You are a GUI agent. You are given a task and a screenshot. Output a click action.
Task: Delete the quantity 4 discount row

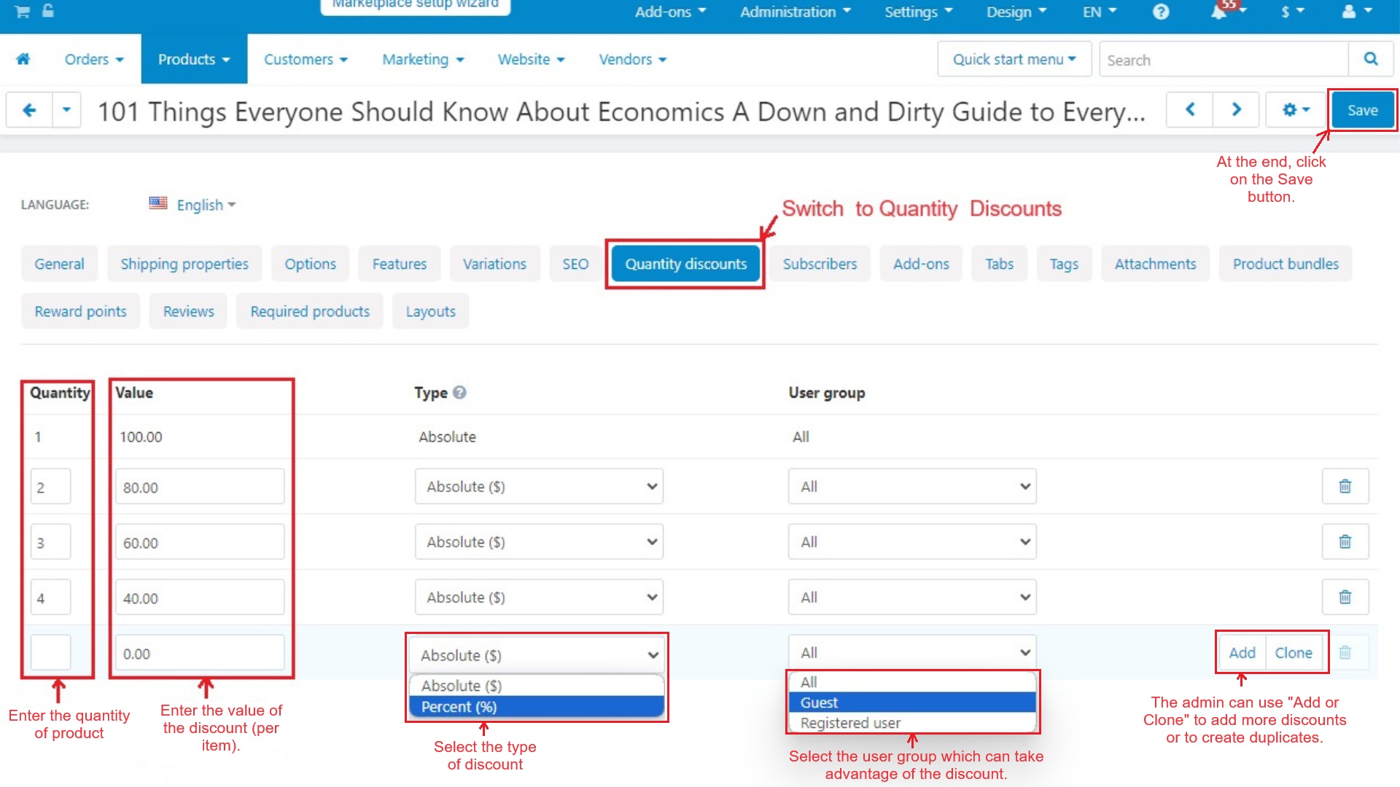pos(1345,598)
